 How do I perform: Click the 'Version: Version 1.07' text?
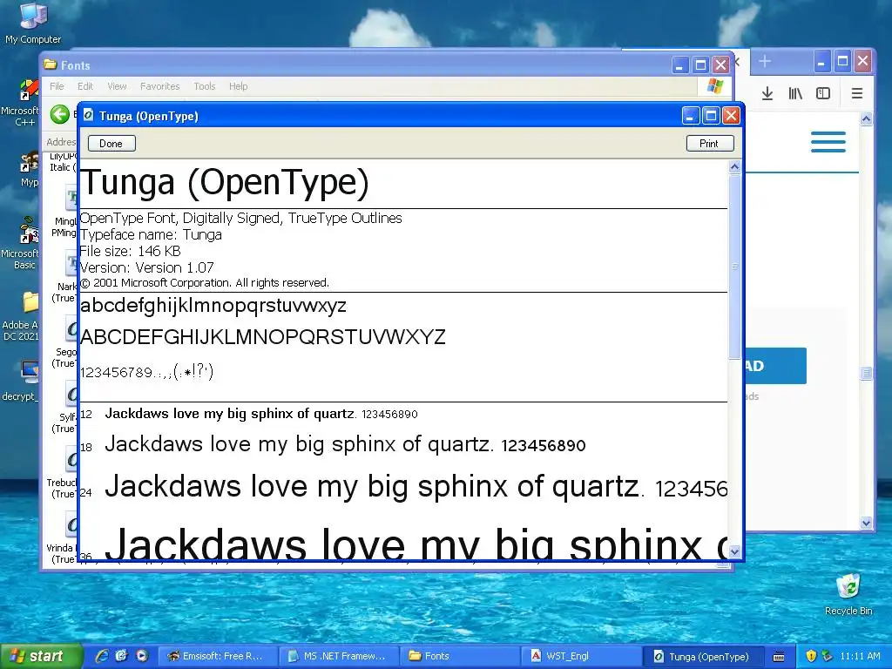[146, 267]
